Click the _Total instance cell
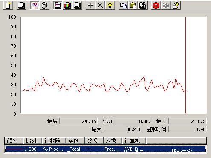 pyautogui.click(x=73, y=149)
